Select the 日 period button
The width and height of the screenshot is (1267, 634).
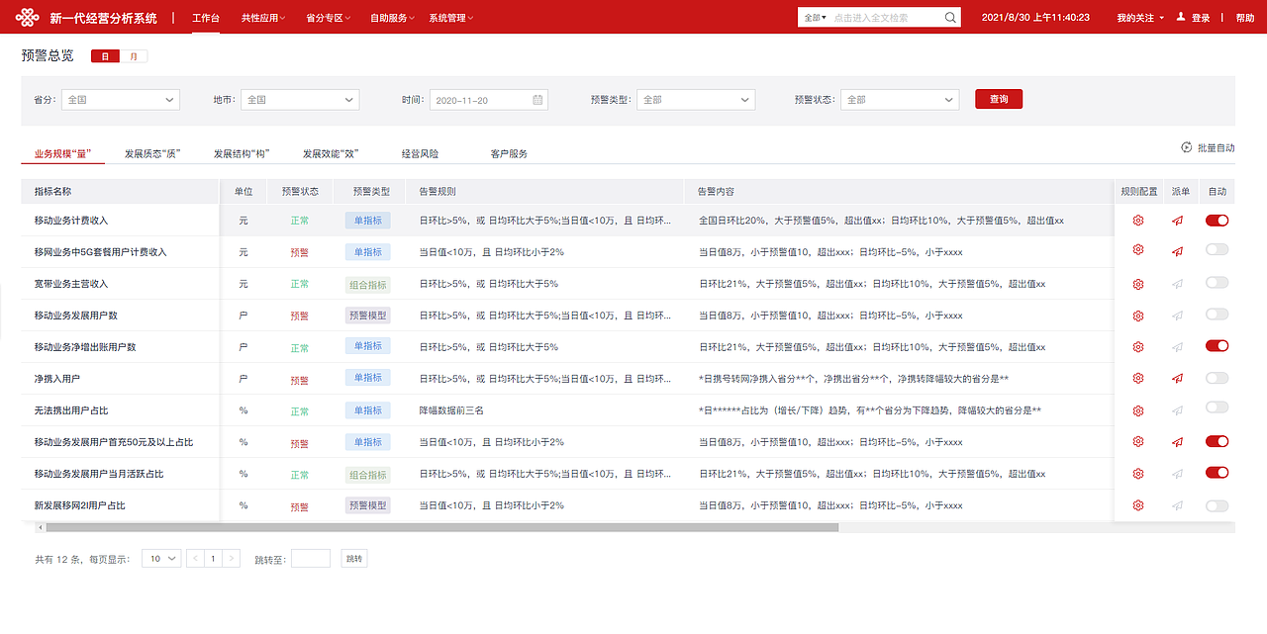[x=106, y=56]
